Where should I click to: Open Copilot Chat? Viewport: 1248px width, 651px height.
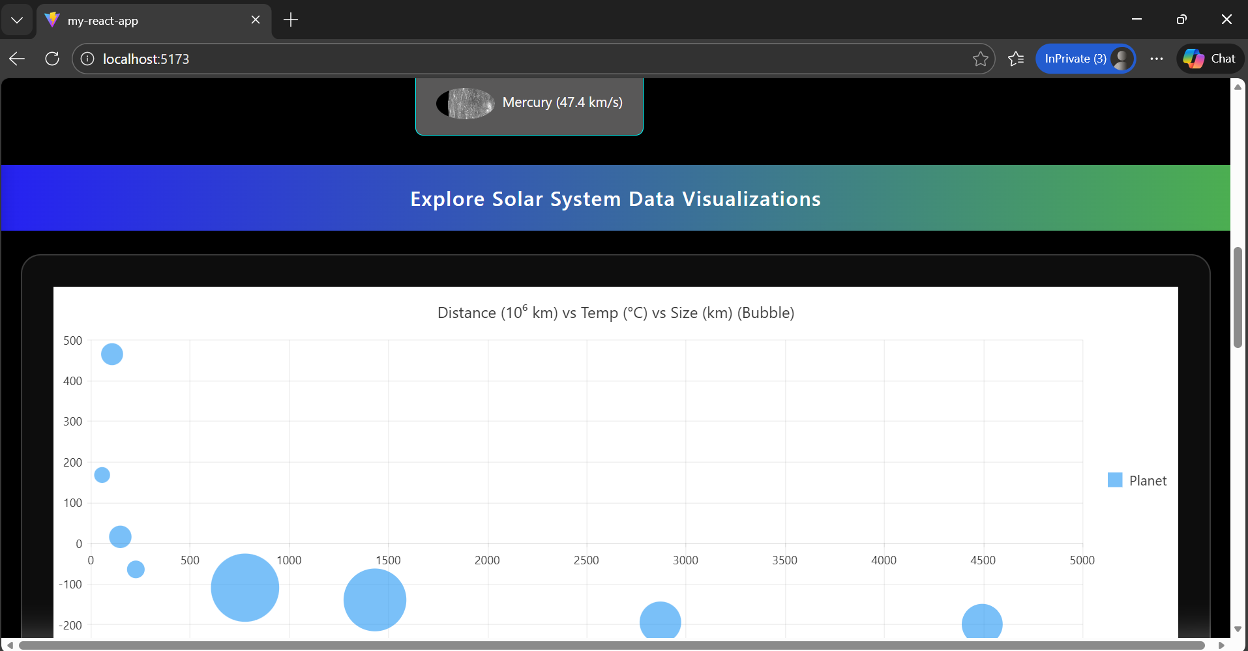point(1210,59)
